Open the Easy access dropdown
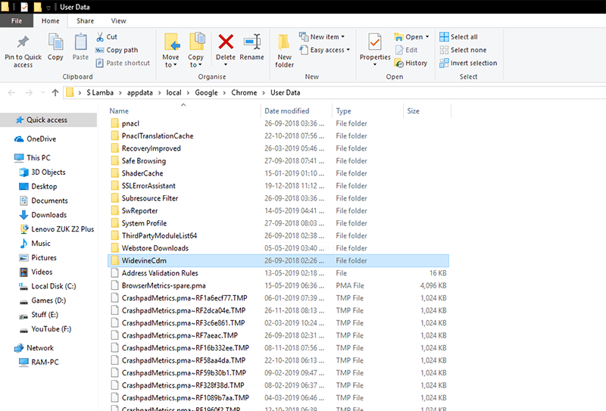Image resolution: width=606 pixels, height=411 pixels. click(324, 50)
